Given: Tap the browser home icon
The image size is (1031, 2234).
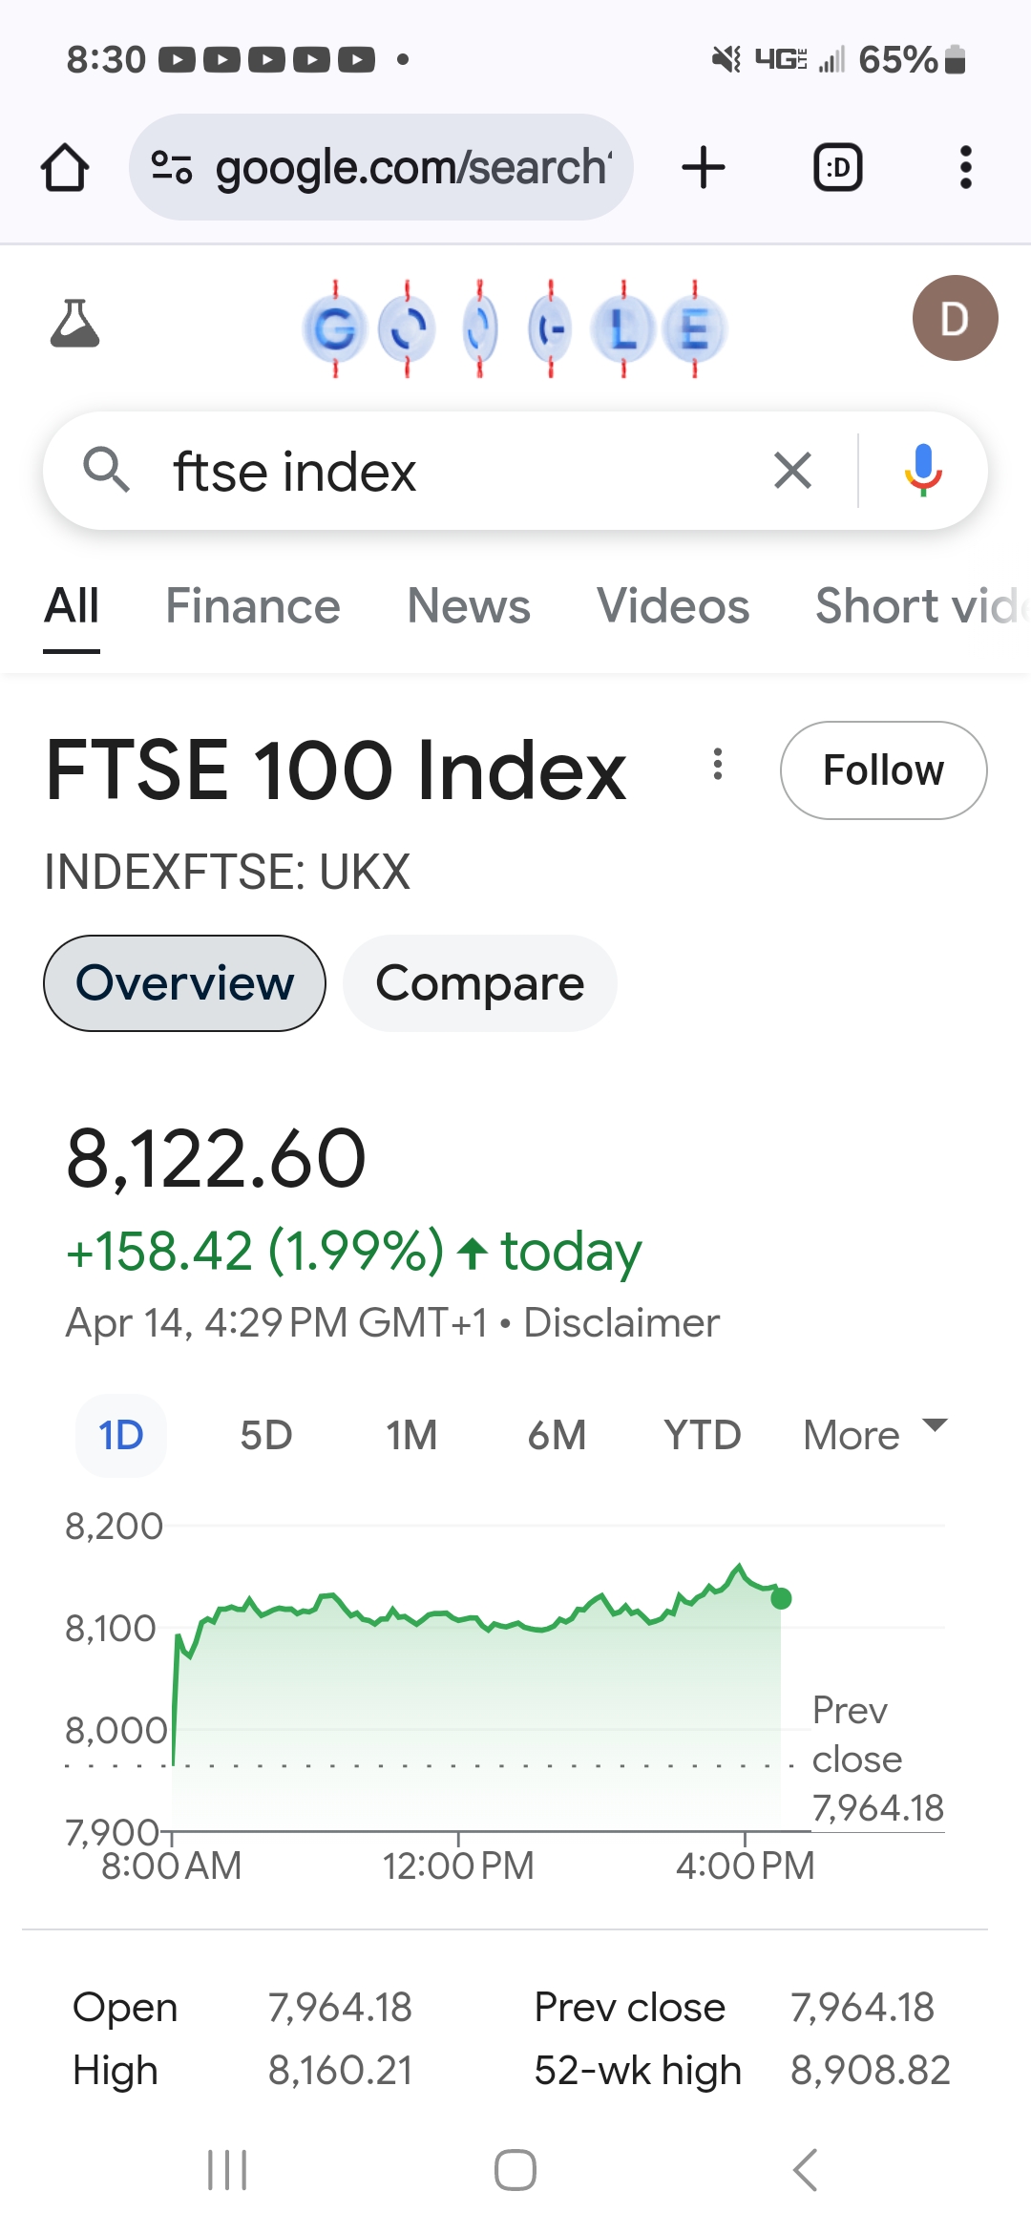Looking at the screenshot, I should 65,168.
